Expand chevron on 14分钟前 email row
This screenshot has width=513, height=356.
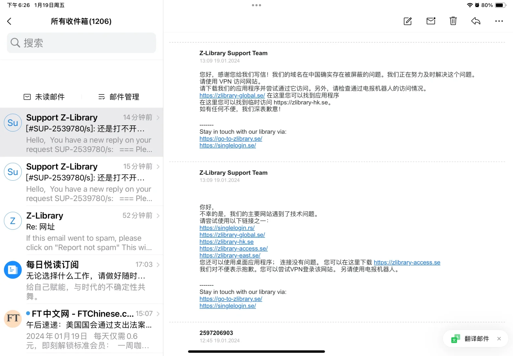[158, 117]
